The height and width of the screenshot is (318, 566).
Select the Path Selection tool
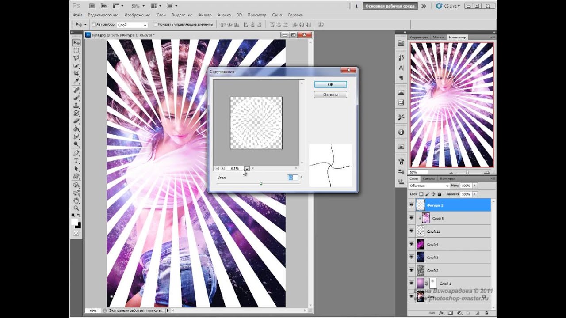tap(76, 169)
